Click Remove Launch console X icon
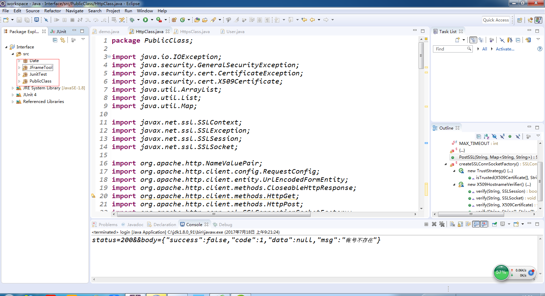545x296 pixels. pyautogui.click(x=434, y=224)
